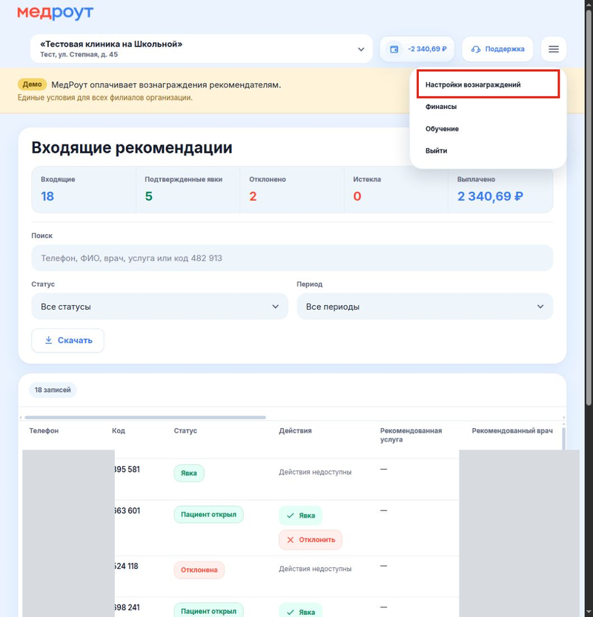The height and width of the screenshot is (617, 593).
Task: Click the Поддержка button
Action: pos(497,49)
